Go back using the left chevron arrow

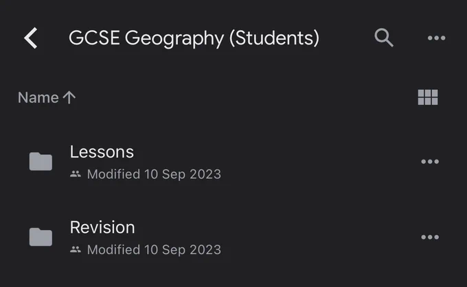[x=31, y=38]
